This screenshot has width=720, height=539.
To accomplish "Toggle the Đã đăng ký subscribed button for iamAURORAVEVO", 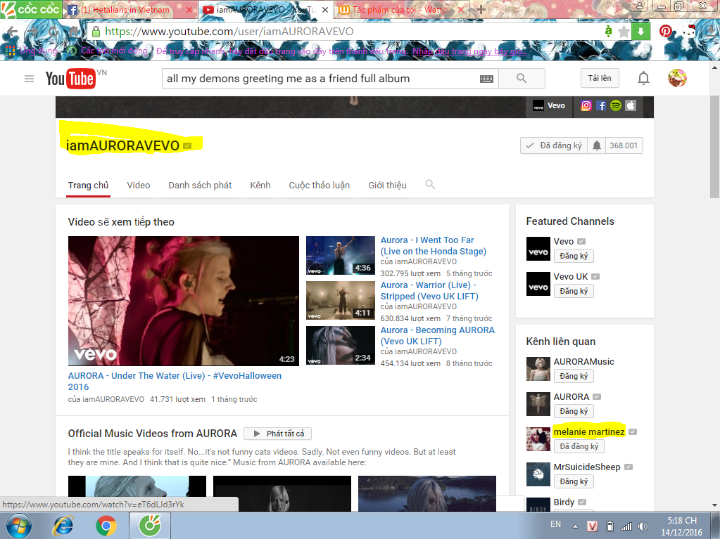I will (x=553, y=145).
